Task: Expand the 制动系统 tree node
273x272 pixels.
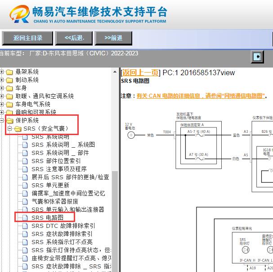Action: pyautogui.click(x=1, y=80)
